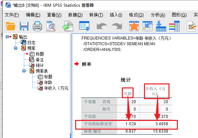Click the pencil-and-page designate window icon

[192, 26]
